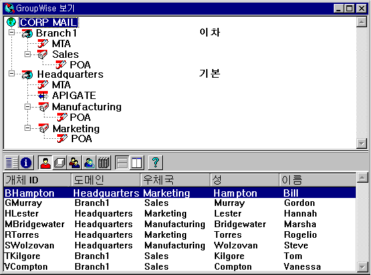Show libraries with the books icon

click(x=104, y=163)
